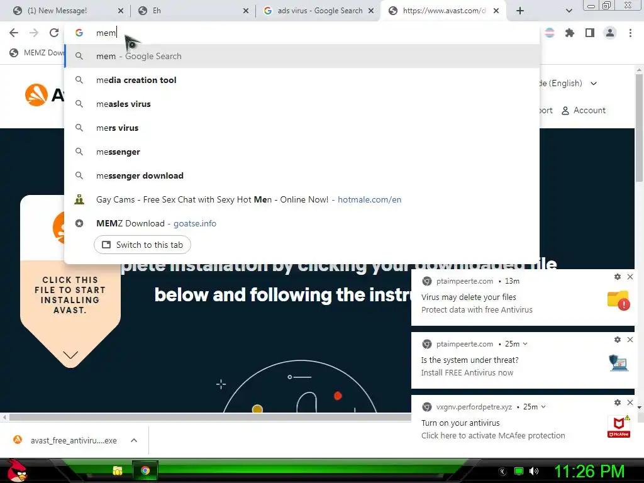The width and height of the screenshot is (644, 483).
Task: Click the page horizontal scrollbar
Action: (x=209, y=418)
